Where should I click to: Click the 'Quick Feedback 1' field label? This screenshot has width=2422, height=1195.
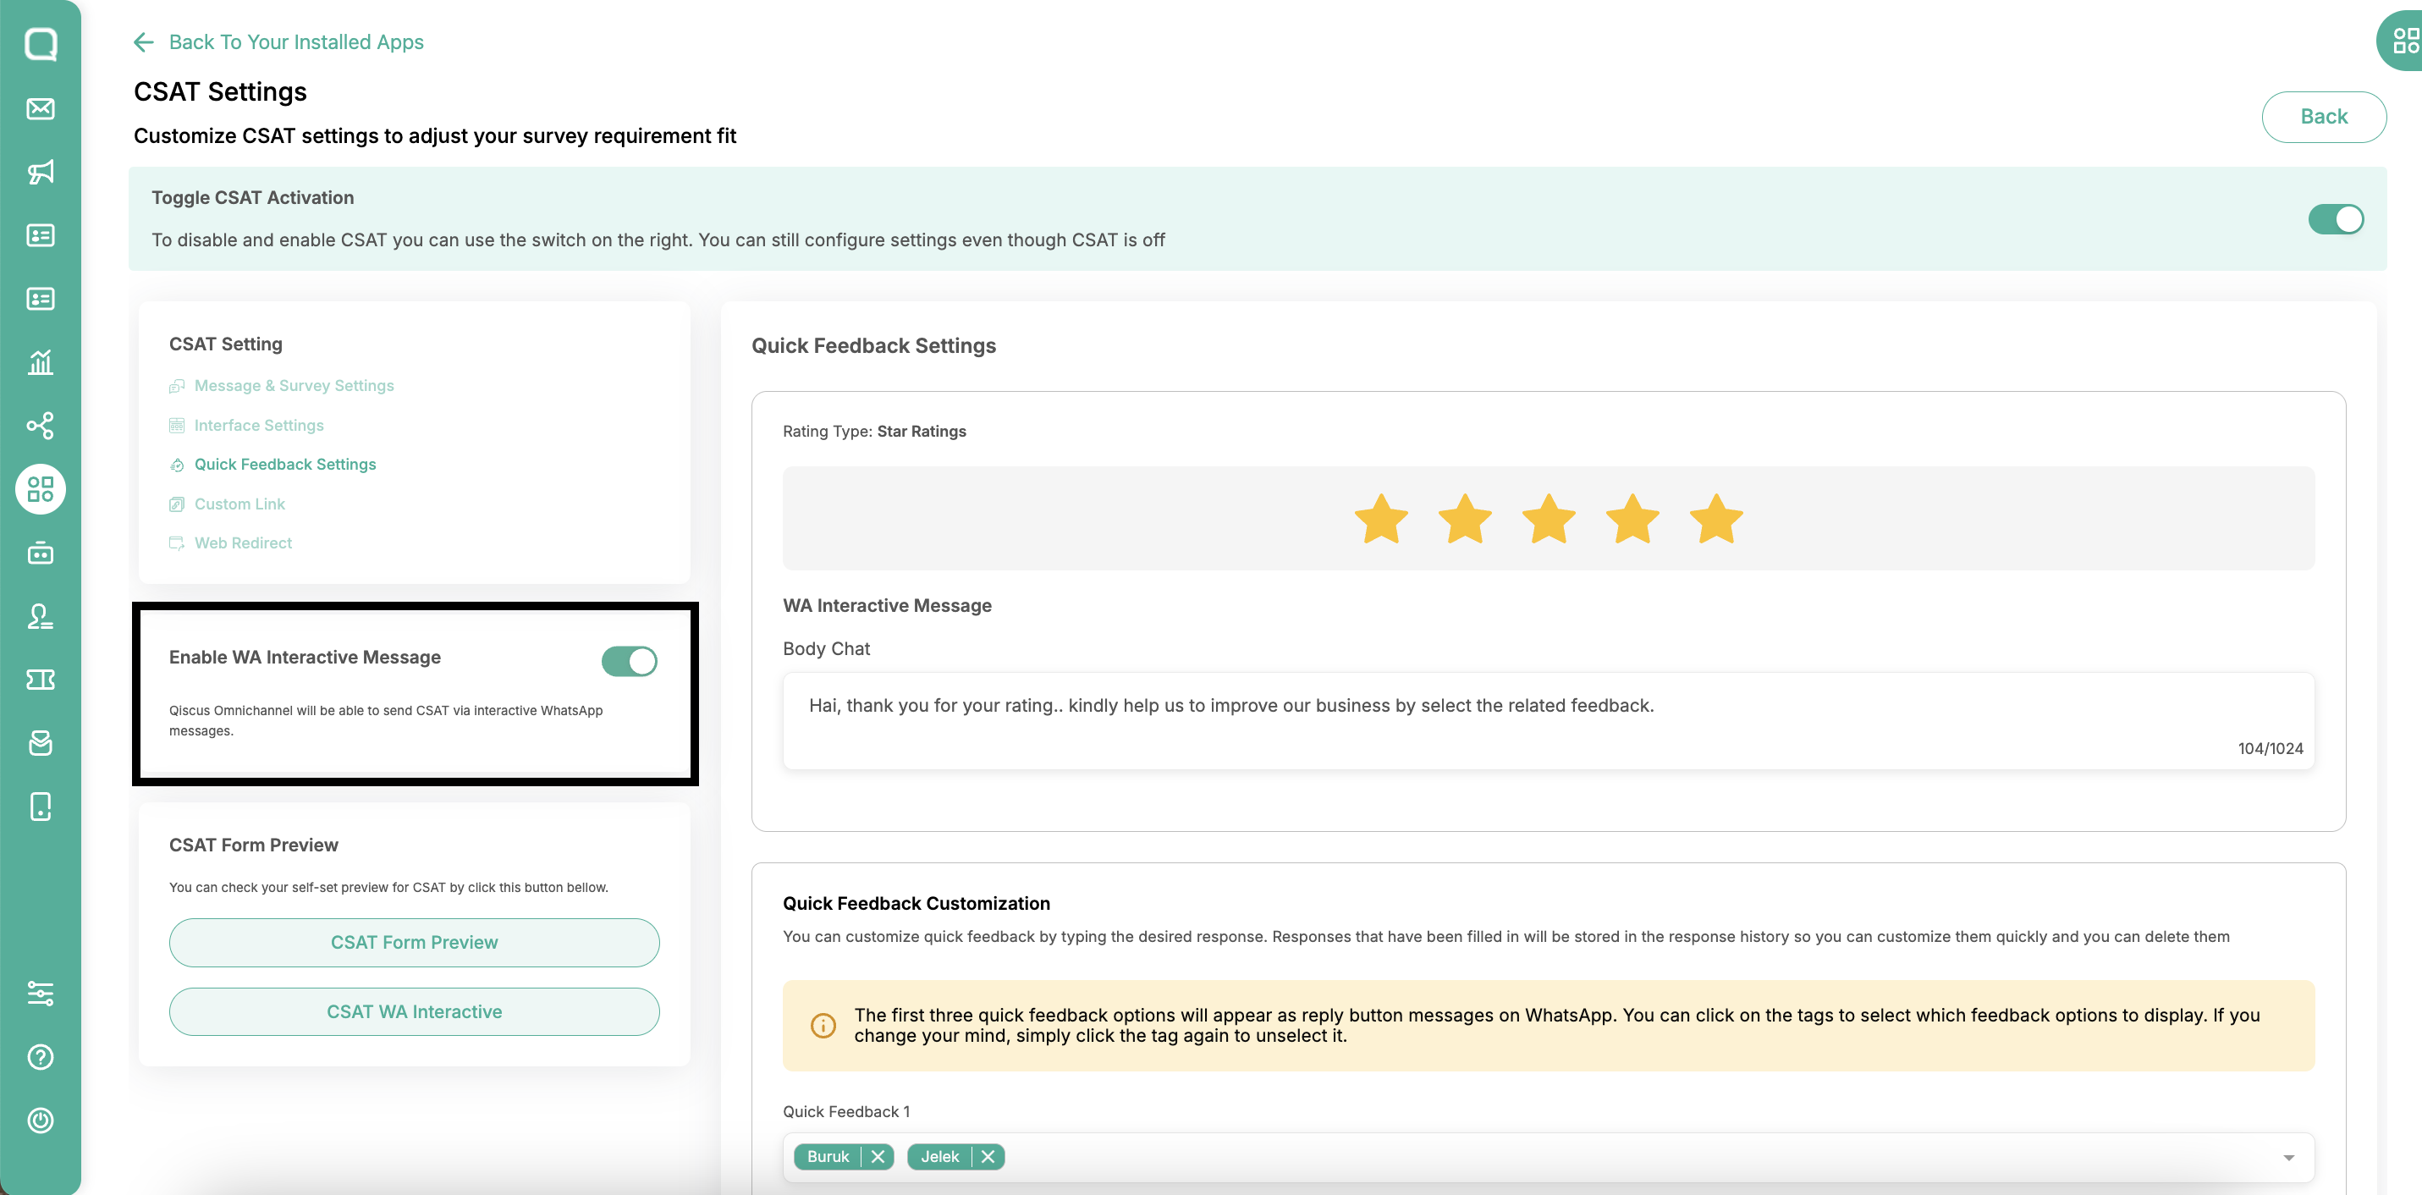[x=846, y=1111]
